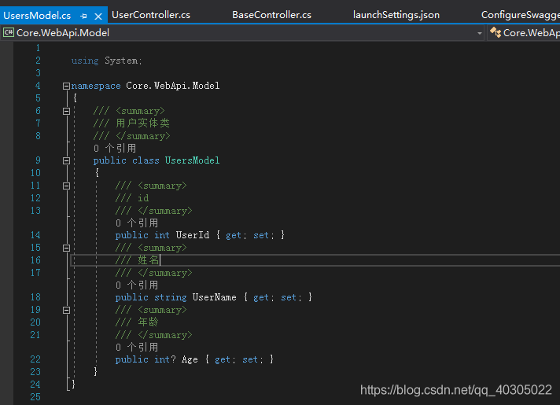
Task: Click the 年龄 comment on line 20
Action: [148, 322]
